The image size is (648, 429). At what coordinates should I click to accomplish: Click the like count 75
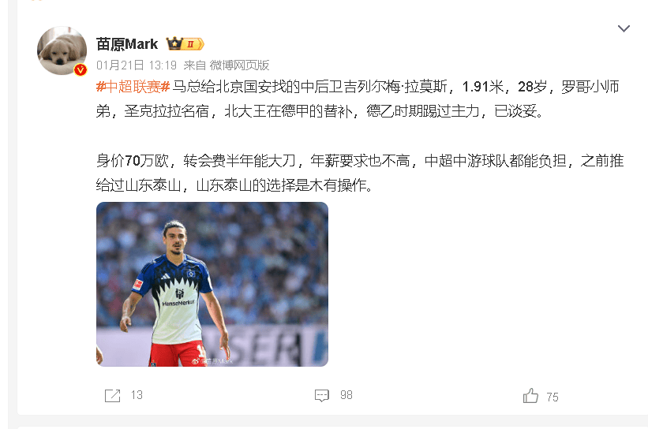pyautogui.click(x=552, y=397)
